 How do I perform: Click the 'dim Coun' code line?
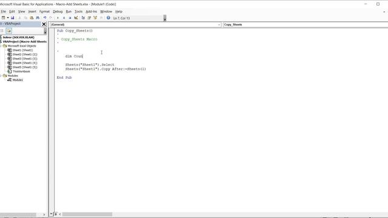pos(74,56)
